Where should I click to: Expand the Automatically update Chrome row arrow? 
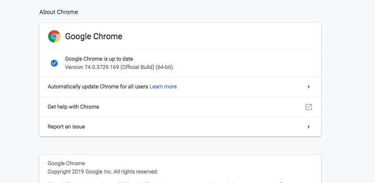309,87
